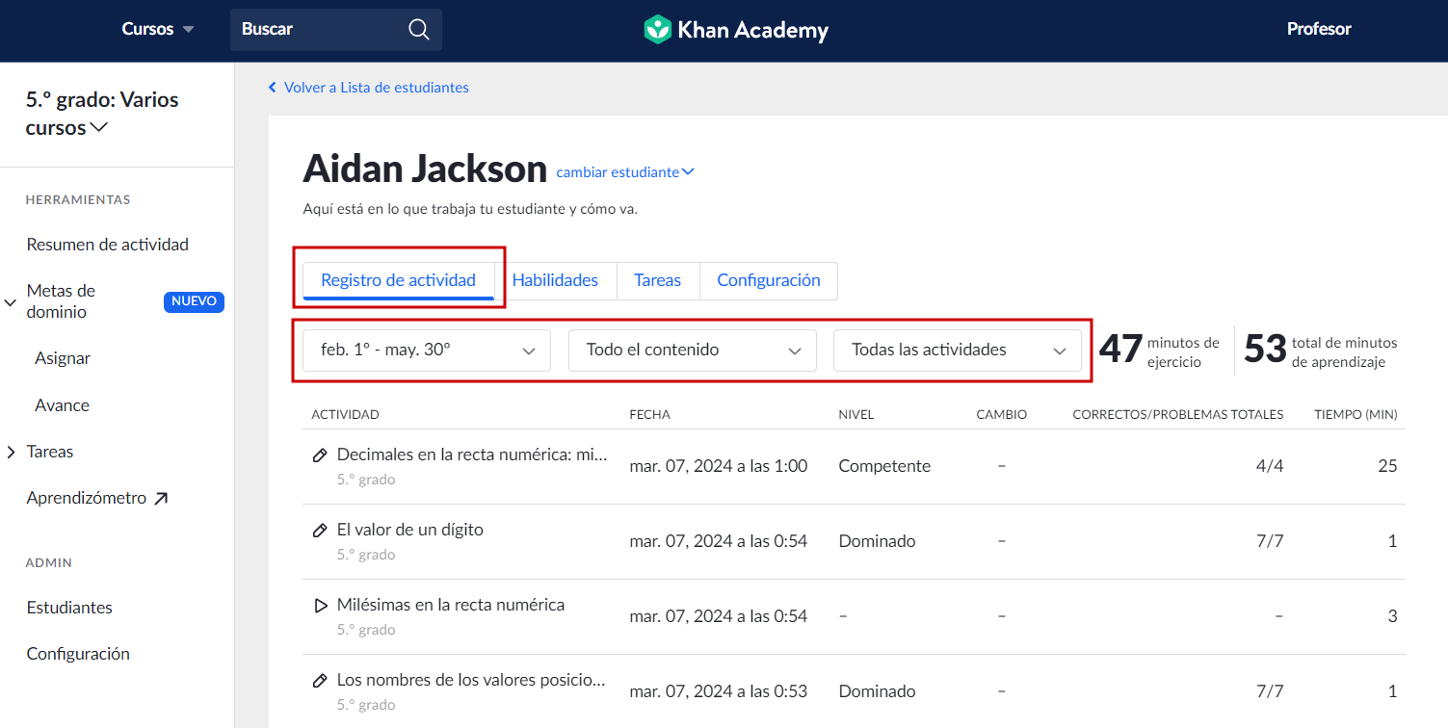Viewport: 1448px width, 728px height.
Task: Select the Registro de actividad tab
Action: [398, 280]
